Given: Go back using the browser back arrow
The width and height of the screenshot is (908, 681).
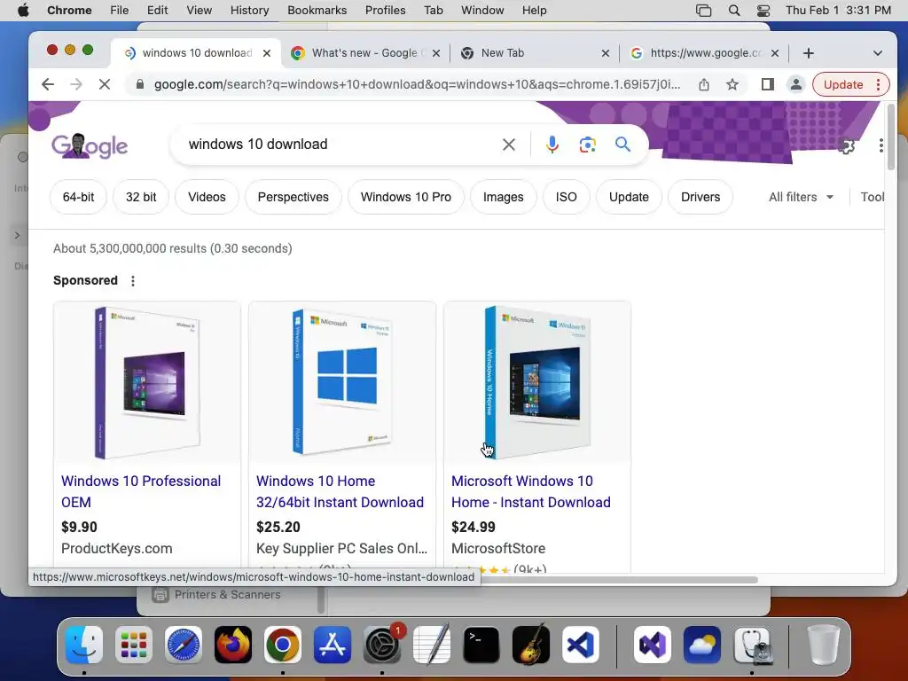Looking at the screenshot, I should pos(48,84).
